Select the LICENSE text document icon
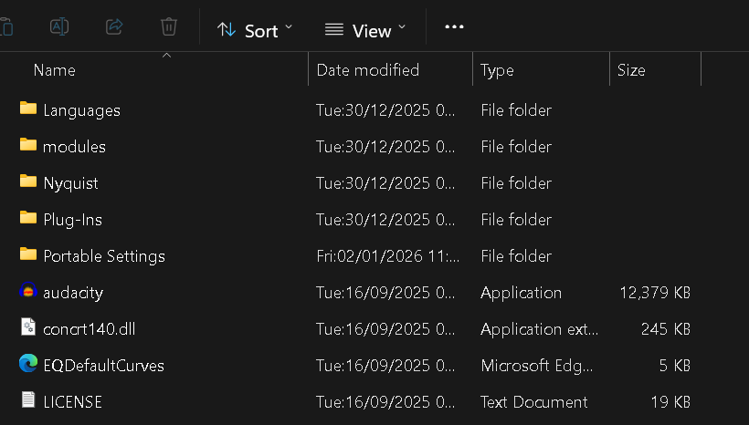 coord(28,401)
